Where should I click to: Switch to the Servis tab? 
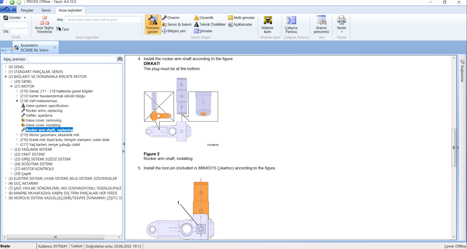tap(46, 10)
